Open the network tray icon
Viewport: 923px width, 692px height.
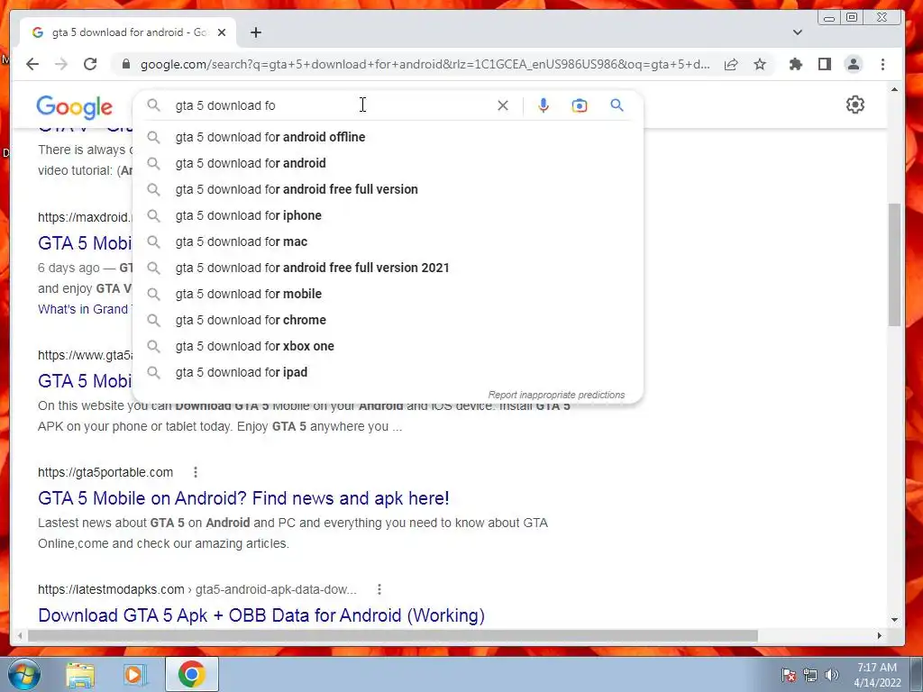(x=810, y=675)
